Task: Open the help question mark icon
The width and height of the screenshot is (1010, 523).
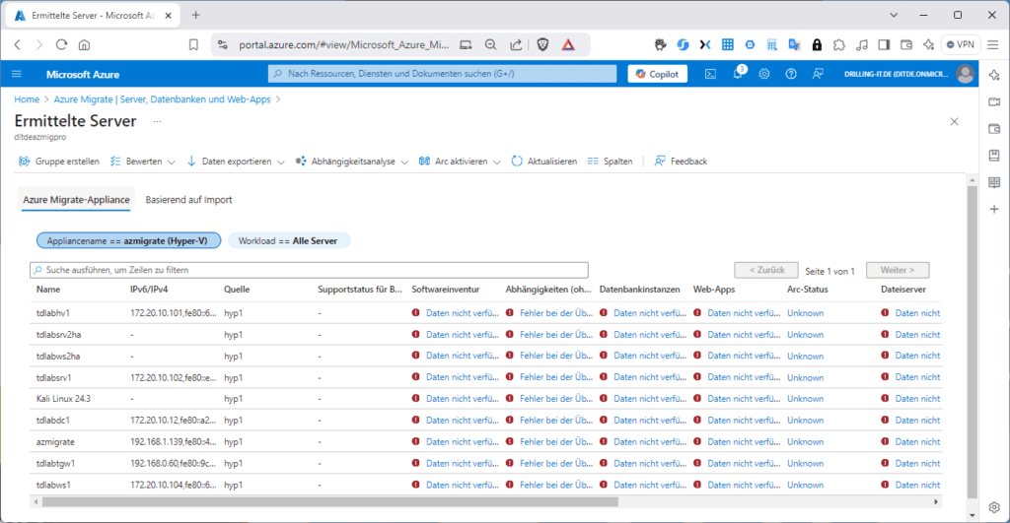Action: pyautogui.click(x=791, y=74)
